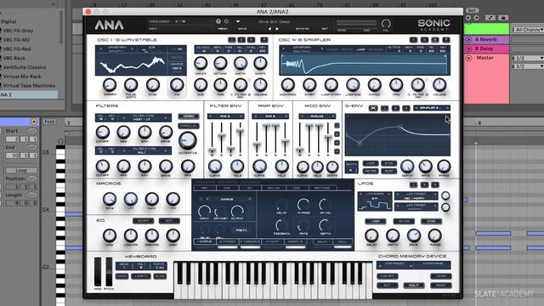
Task: Click the Detune knob
Action: 220,64
